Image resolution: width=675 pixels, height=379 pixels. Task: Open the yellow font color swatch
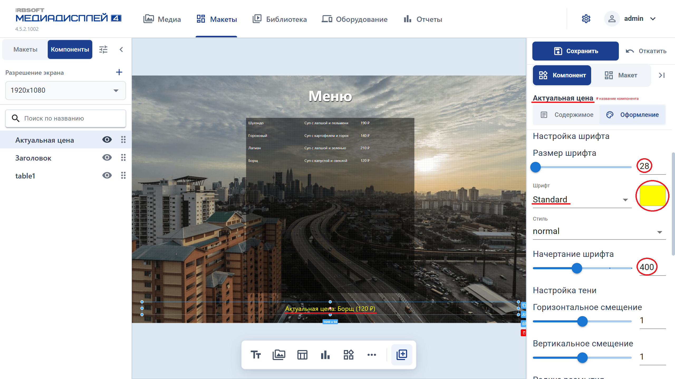653,196
